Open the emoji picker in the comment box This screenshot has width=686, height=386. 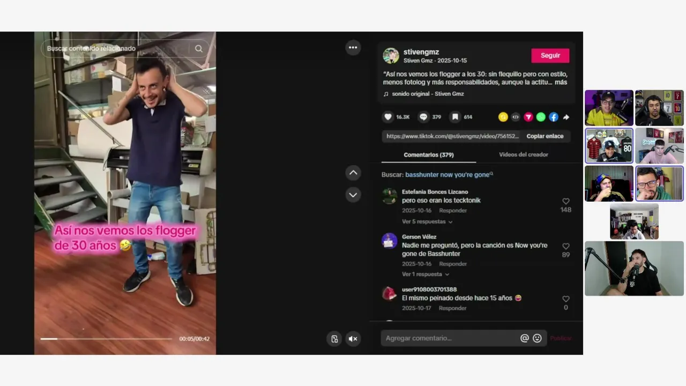[x=537, y=338]
